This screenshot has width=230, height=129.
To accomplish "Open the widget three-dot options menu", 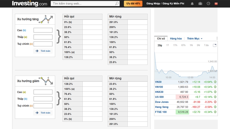I will click(217, 38).
